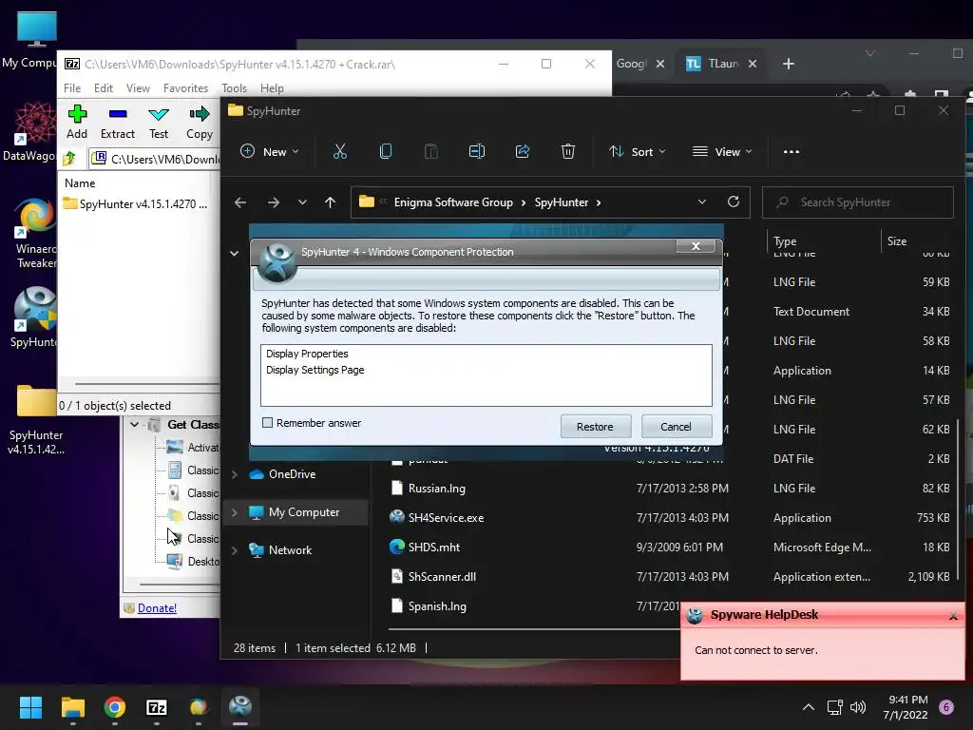Screen dimensions: 973x730
Task: Click the SpyHunter taskbar icon
Action: (x=240, y=707)
